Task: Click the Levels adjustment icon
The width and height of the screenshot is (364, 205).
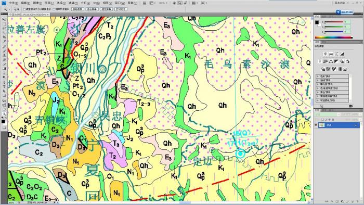Action: pyautogui.click(x=331, y=54)
